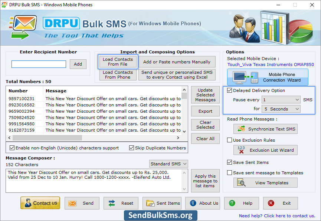The width and height of the screenshot is (321, 221).
Task: Select the row with number 7509824520
Action: 94,118
